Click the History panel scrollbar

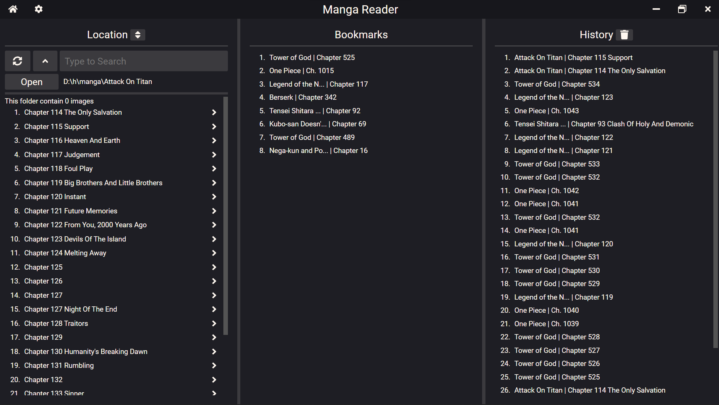(715, 199)
